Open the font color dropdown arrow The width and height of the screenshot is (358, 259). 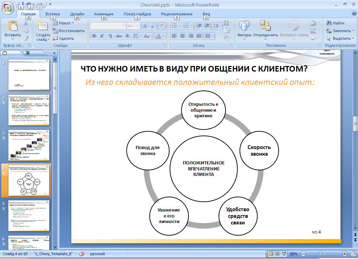[164, 36]
